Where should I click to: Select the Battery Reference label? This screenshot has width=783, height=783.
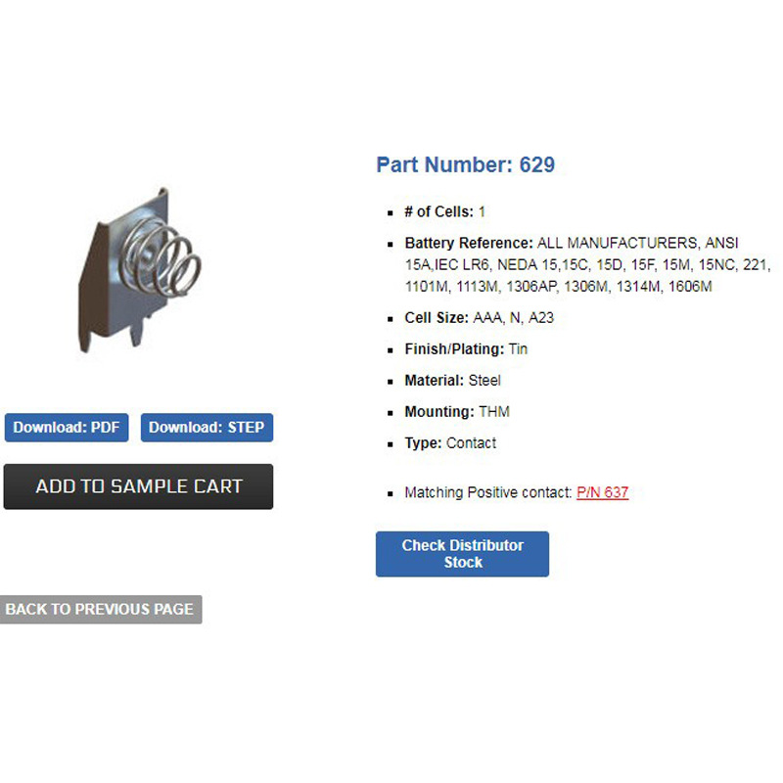[x=469, y=243]
